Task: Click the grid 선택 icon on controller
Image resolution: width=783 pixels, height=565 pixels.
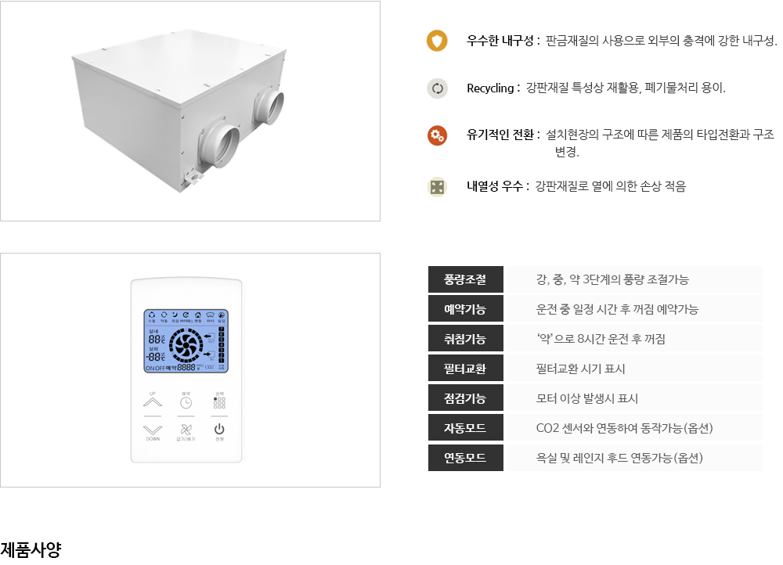Action: tap(219, 401)
